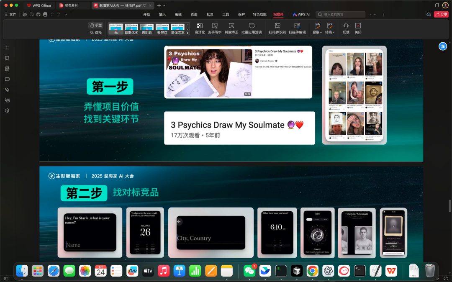
Task: Click the 关闭 close scan mode icon
Action: coord(358,28)
